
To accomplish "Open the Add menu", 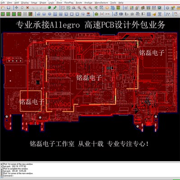I will point(17,3).
